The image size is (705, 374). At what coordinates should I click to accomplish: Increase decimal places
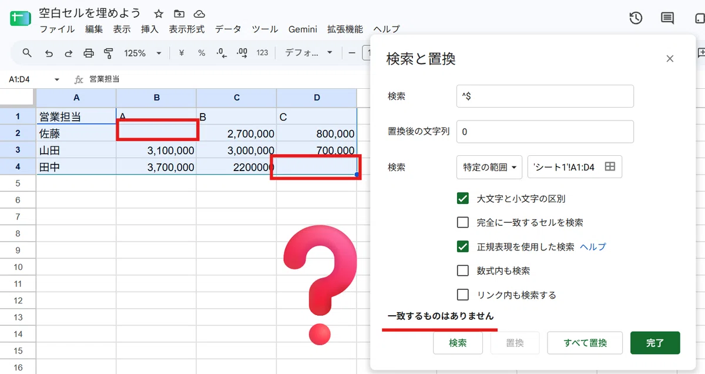click(241, 53)
